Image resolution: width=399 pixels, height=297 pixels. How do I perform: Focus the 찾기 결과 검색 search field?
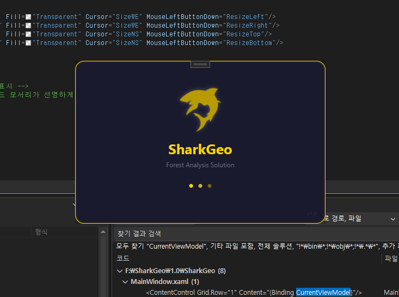(256, 233)
